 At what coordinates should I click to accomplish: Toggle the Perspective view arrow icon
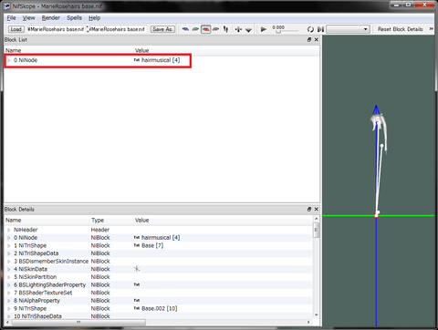click(248, 29)
